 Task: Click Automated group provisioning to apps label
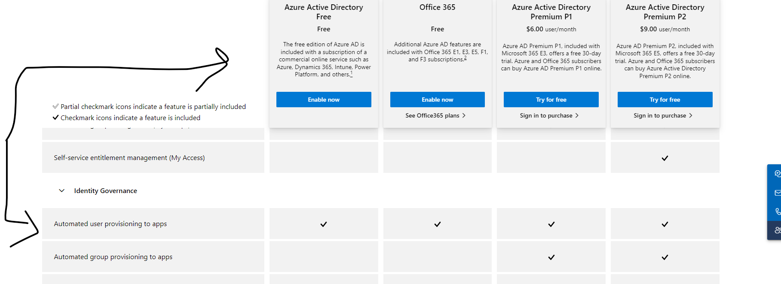pos(113,257)
